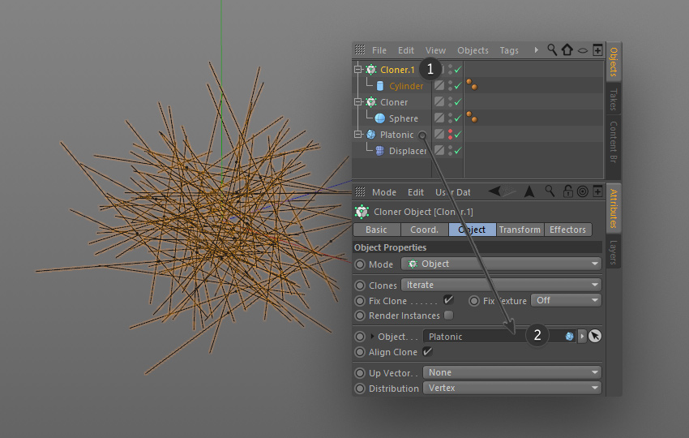This screenshot has height=438, width=689.
Task: Click the target circle icon in Attributes toolbar
Action: coord(583,191)
